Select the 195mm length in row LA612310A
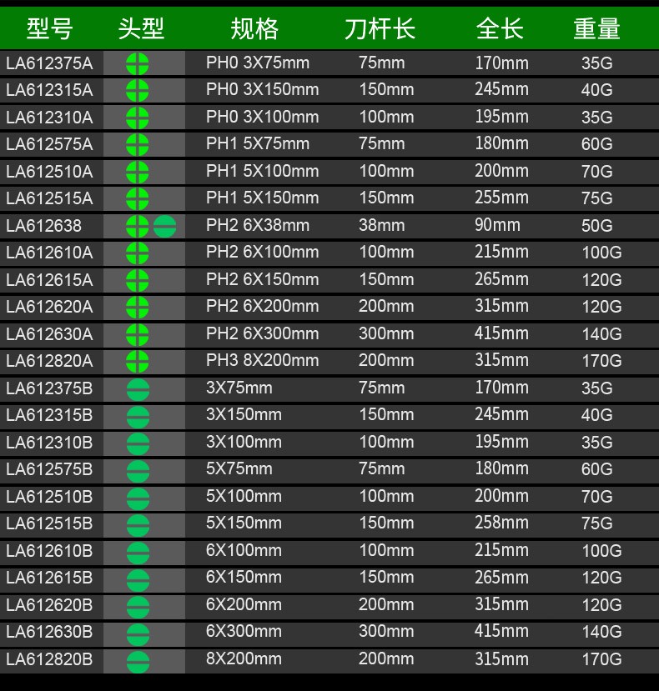 pos(501,117)
